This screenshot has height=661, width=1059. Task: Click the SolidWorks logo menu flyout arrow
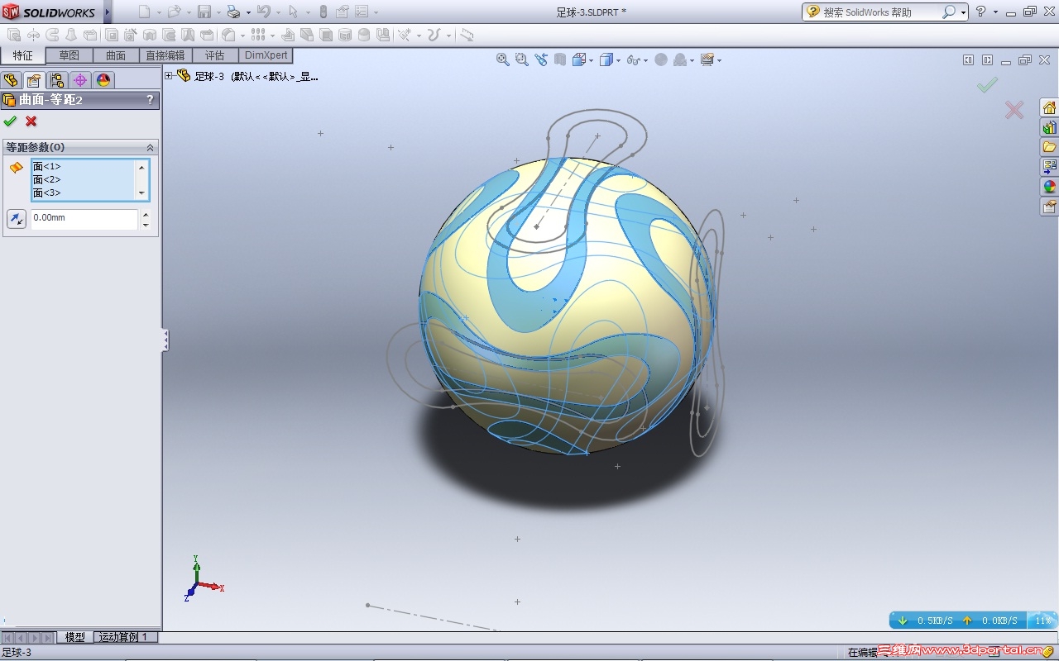(x=108, y=12)
